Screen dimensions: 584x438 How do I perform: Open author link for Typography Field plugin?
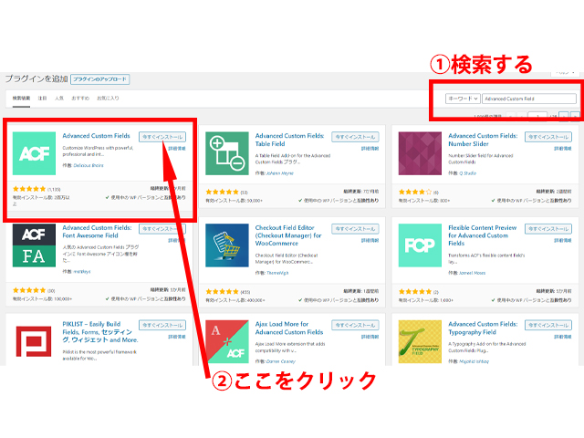tap(474, 361)
